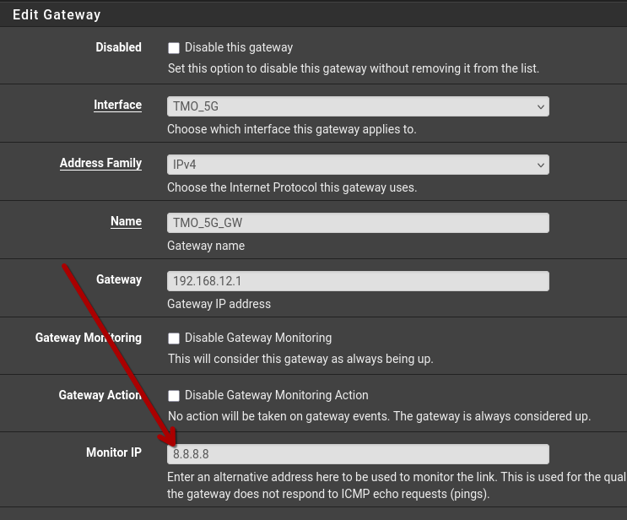Click the 'Choose which interface' help text
Viewport: 627px width, 520px height.
pos(291,129)
